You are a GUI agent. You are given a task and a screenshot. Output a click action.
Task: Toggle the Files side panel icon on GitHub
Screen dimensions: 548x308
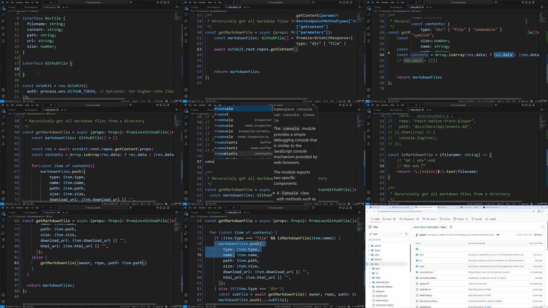(370, 227)
